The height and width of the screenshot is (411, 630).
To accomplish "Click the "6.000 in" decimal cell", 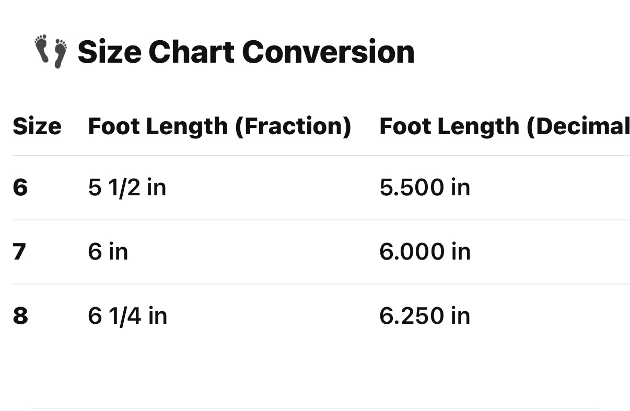I will click(425, 252).
